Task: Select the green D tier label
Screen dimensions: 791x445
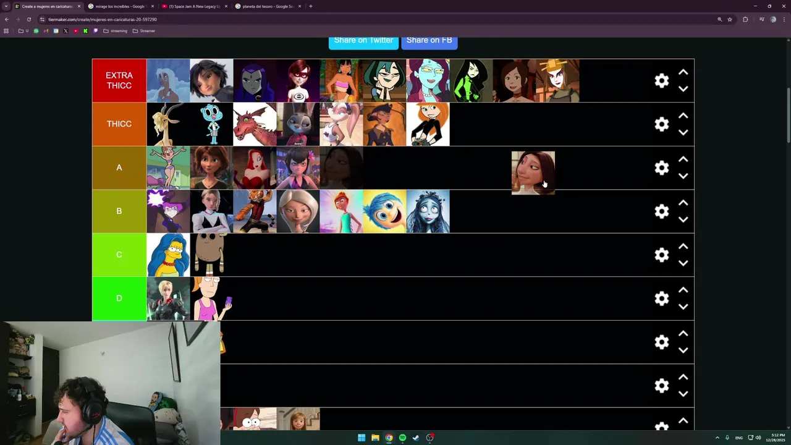Action: click(119, 299)
